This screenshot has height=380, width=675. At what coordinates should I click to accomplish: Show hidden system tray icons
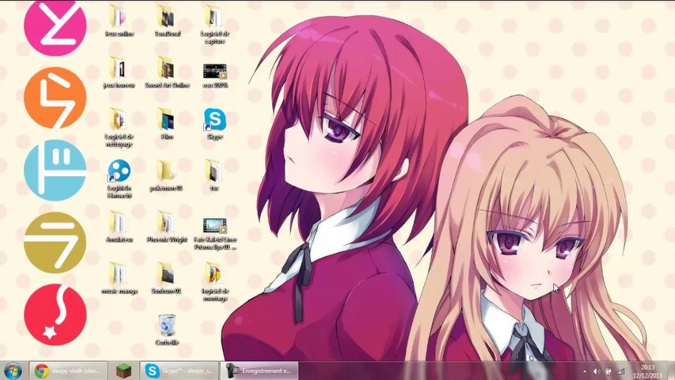pos(585,372)
